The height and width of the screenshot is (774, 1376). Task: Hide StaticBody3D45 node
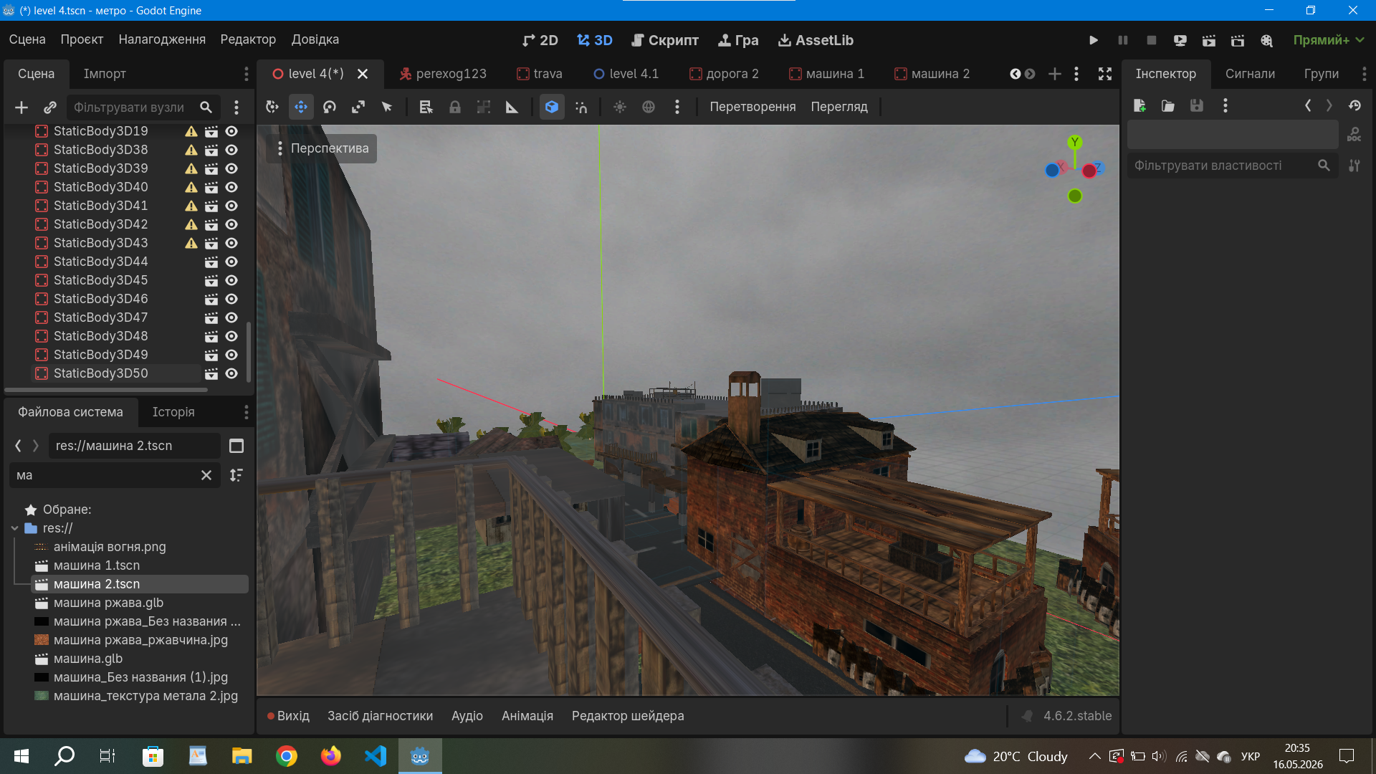pos(231,280)
